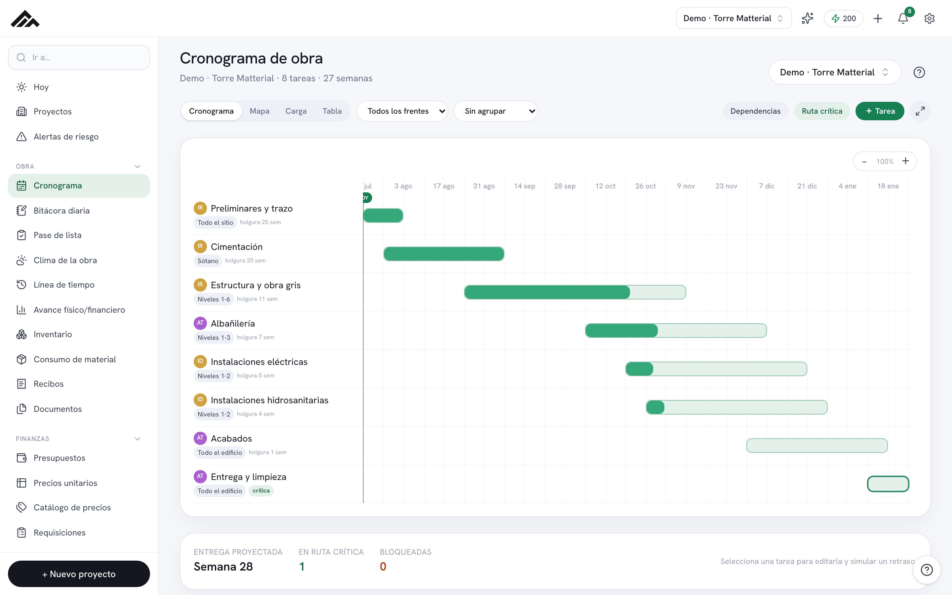Expand chart to fullscreen
952x595 pixels.
tap(920, 111)
